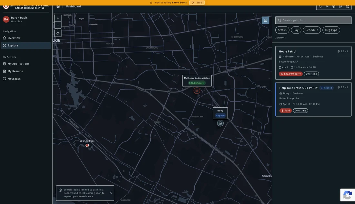Screen dimensions: 355x204
Task: Click the Your Address red marker
Action: [x=87, y=145]
